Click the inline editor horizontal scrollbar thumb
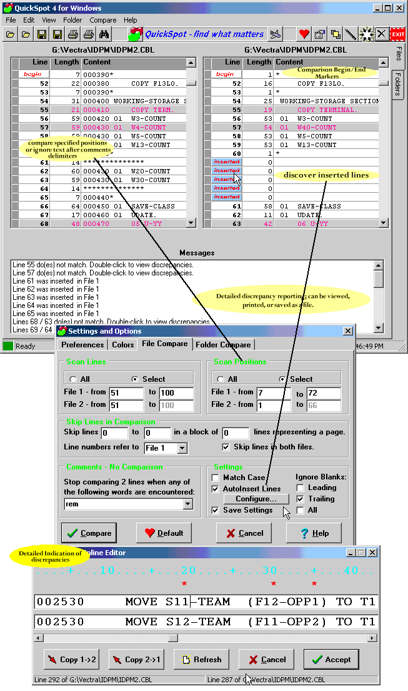The height and width of the screenshot is (691, 408). coord(173,638)
